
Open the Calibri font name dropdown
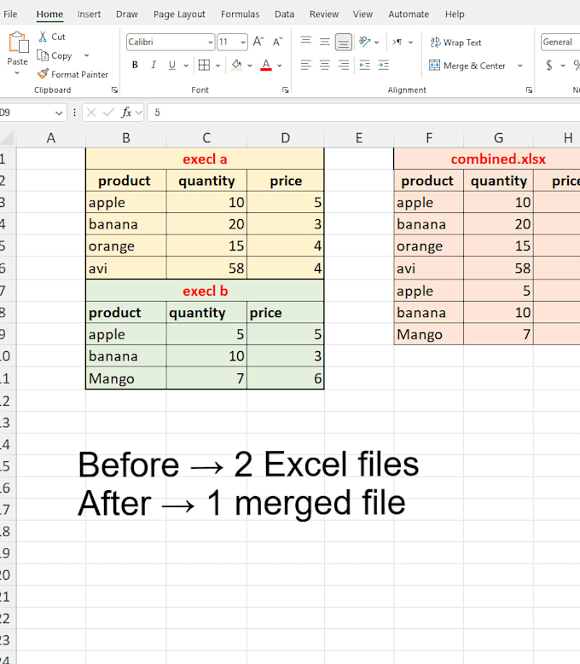210,42
